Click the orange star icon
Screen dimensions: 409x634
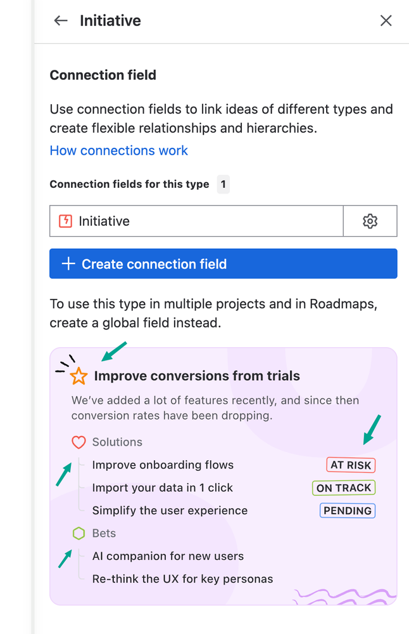[79, 376]
